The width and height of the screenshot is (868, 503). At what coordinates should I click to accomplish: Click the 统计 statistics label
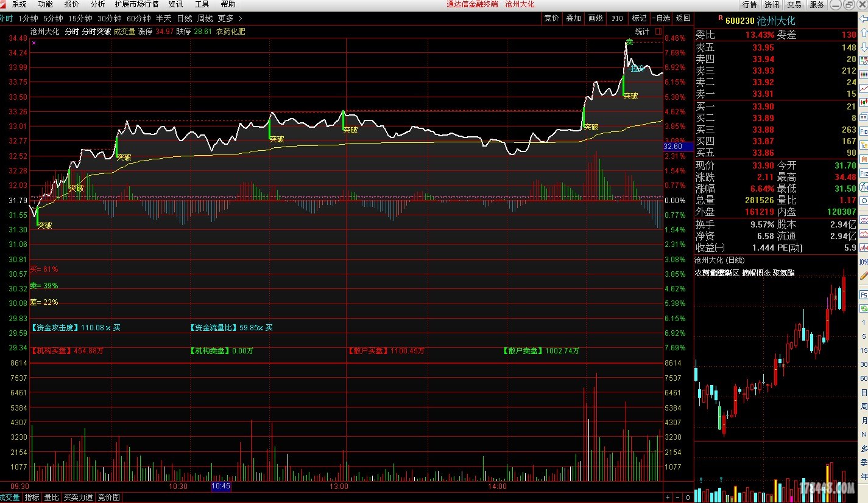(642, 31)
